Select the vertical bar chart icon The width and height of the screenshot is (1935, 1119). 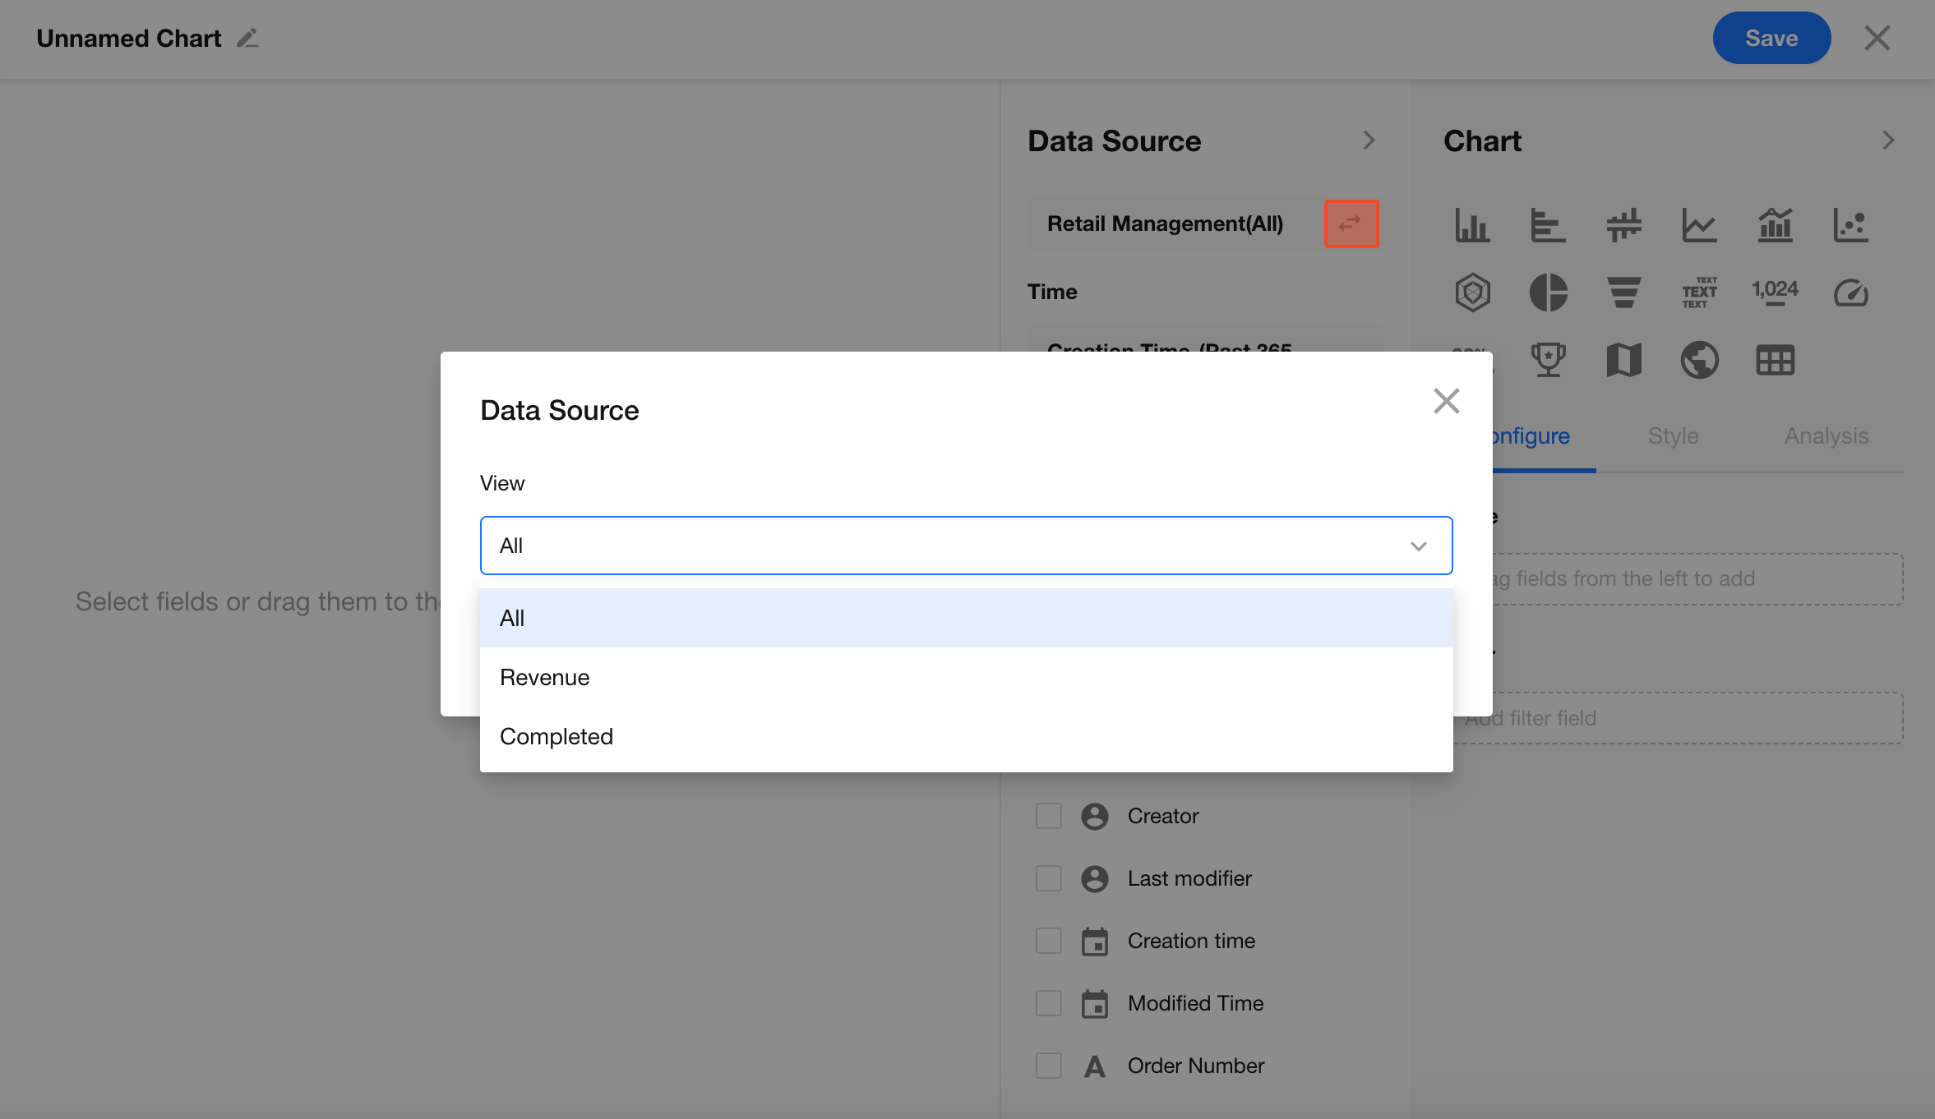[x=1471, y=225]
